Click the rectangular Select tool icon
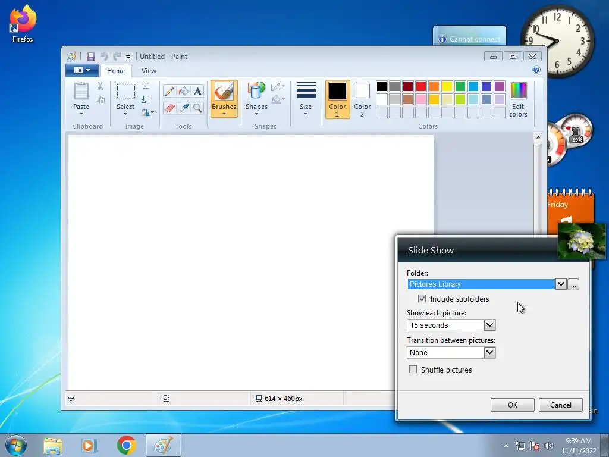Viewport: 609px width, 457px height. (126, 91)
